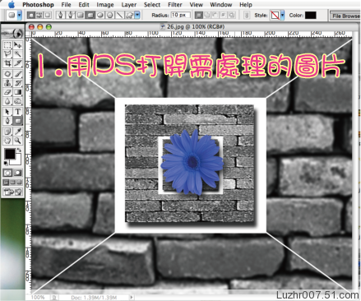Select the Blur tool

pyautogui.click(x=7, y=101)
